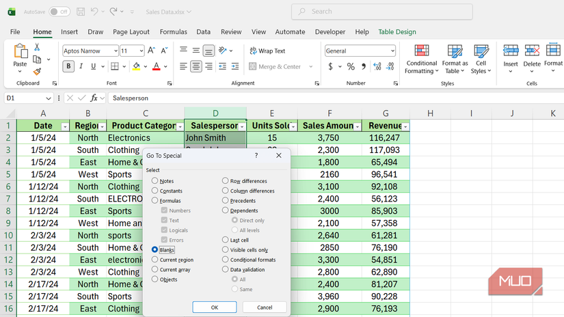
Task: Open the Date column filter dropdown
Action: click(65, 127)
